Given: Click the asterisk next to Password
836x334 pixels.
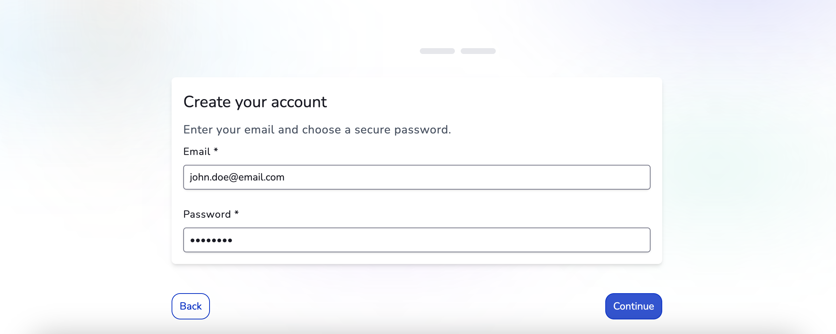Looking at the screenshot, I should (x=237, y=214).
